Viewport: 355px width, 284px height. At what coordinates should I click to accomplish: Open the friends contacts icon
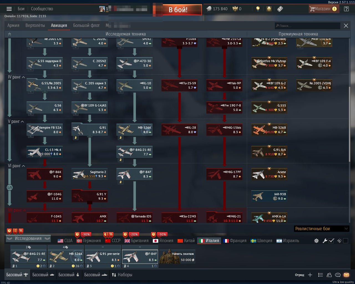tap(329, 275)
